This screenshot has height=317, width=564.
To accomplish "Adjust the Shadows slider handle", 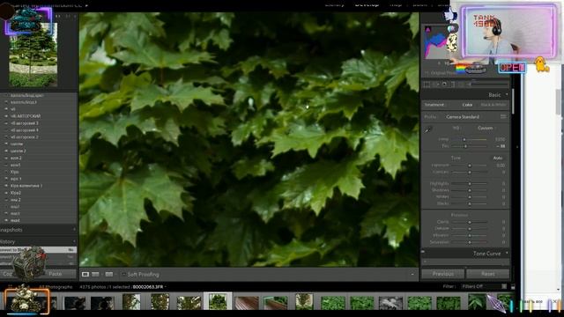I will click(470, 190).
